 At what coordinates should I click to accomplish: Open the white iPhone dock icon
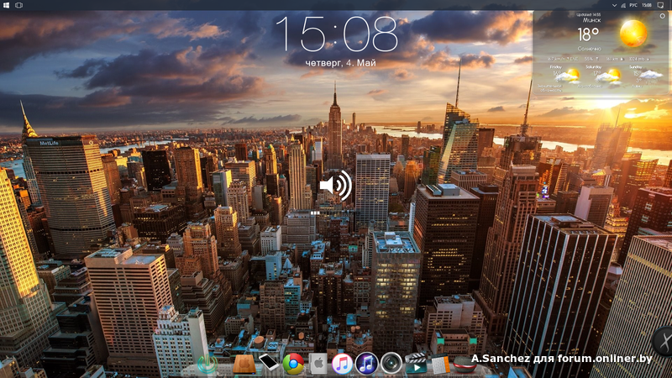click(269, 363)
